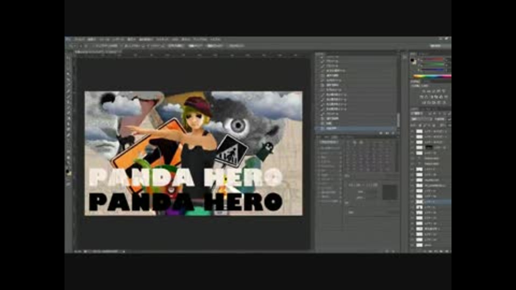Image resolution: width=516 pixels, height=290 pixels.
Task: Select the Eraser tool in the toolbox
Action: point(69,113)
